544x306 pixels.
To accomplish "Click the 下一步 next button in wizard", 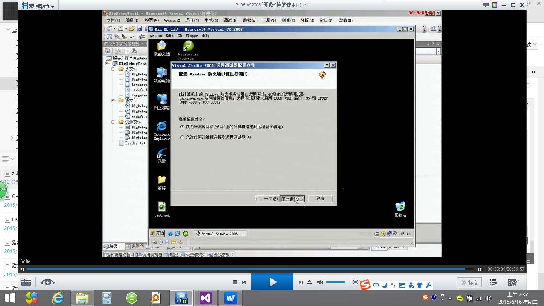I will [x=292, y=198].
